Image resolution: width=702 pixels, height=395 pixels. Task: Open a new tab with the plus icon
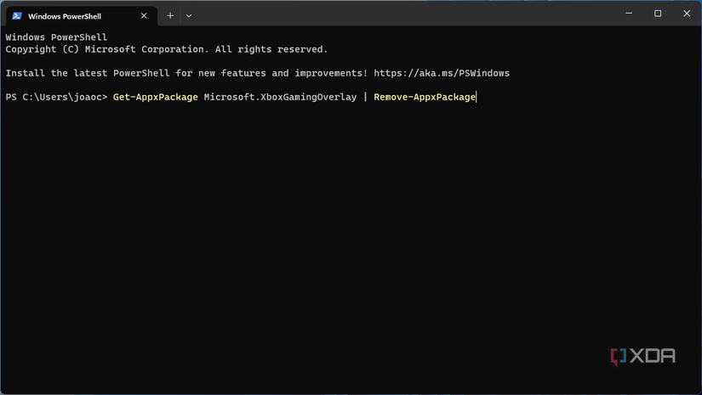[170, 15]
